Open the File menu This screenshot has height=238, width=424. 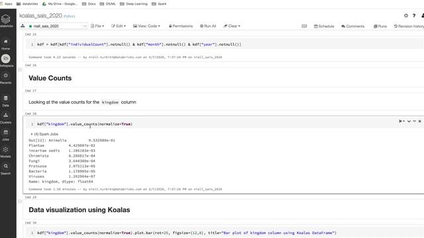point(97,26)
